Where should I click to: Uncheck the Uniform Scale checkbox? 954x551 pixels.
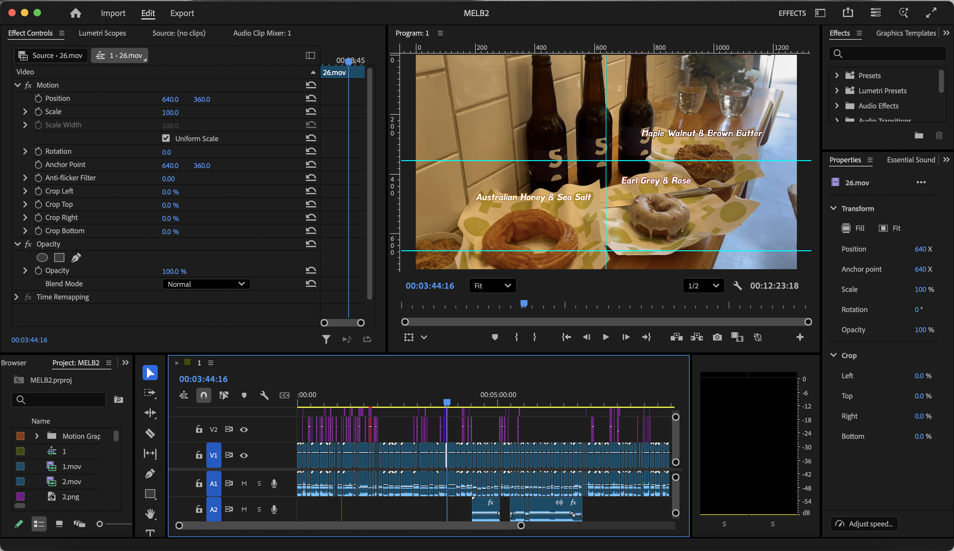click(166, 138)
